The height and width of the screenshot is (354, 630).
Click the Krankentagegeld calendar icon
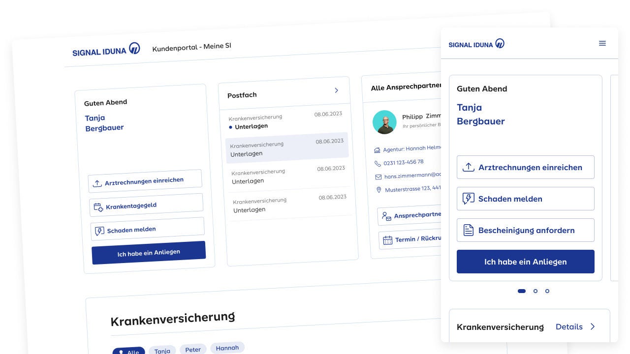98,207
